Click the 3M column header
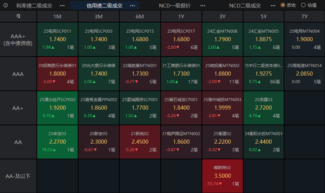 (99, 16)
